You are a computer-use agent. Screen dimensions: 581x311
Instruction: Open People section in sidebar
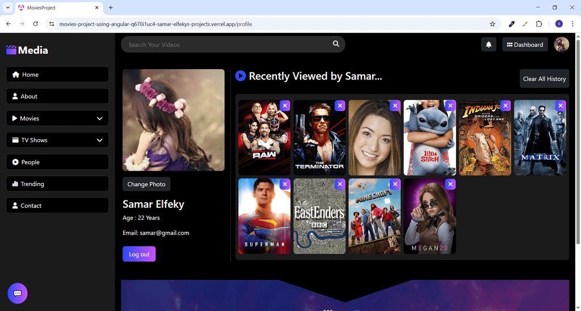click(x=57, y=162)
